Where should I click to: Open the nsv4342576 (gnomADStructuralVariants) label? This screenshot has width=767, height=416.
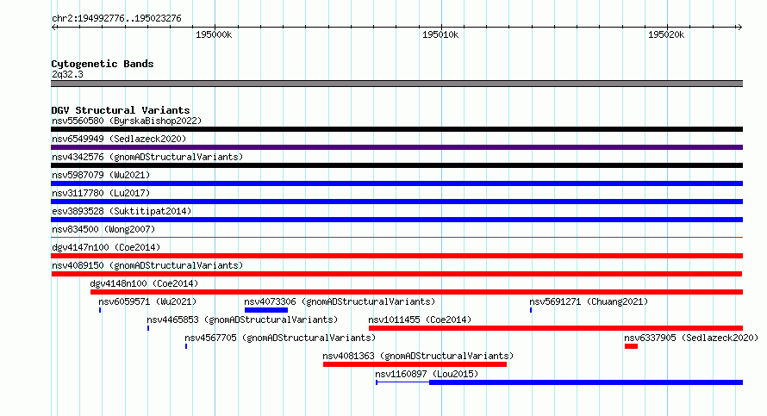(147, 157)
